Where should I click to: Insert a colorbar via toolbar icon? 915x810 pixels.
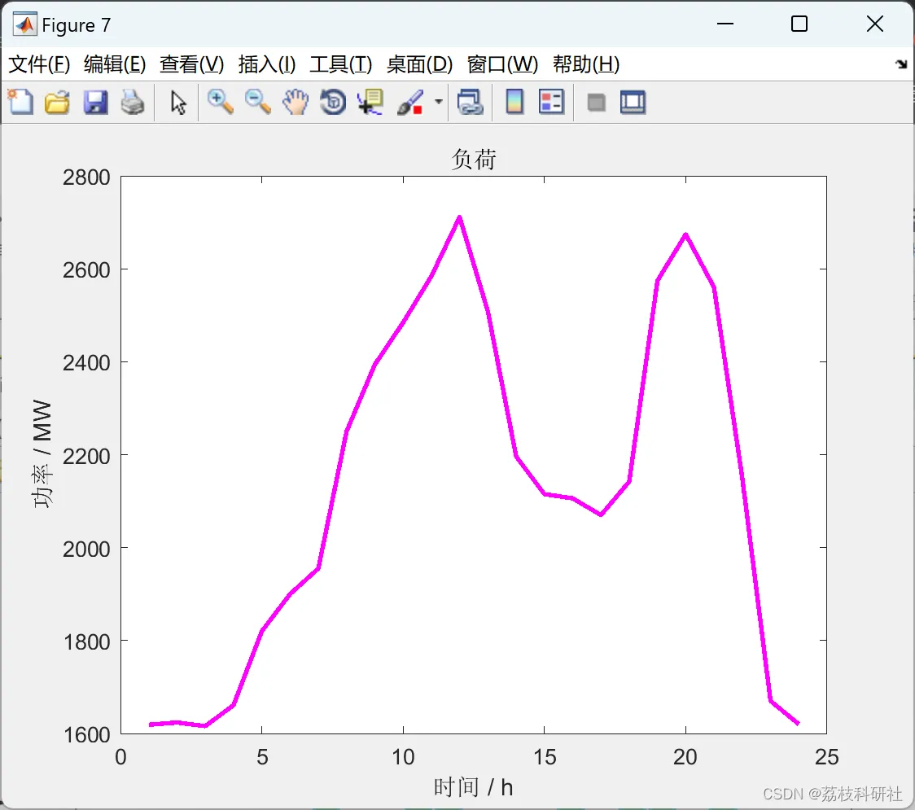[x=514, y=102]
